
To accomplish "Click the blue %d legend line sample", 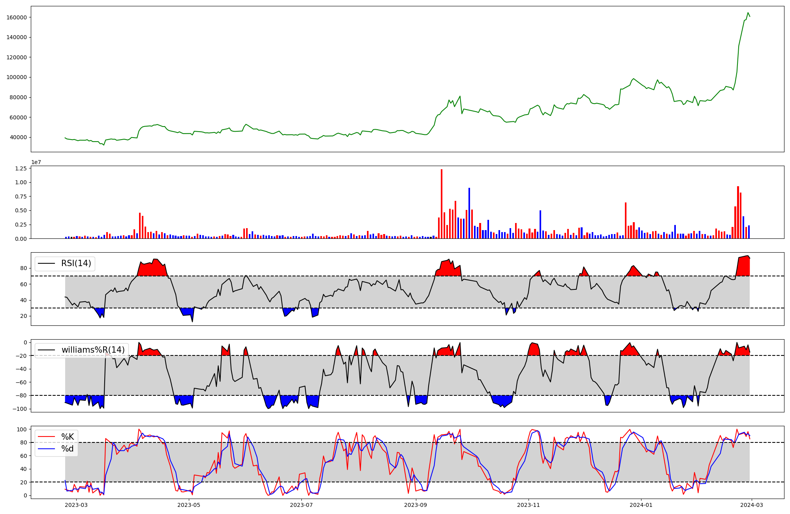I will click(47, 449).
